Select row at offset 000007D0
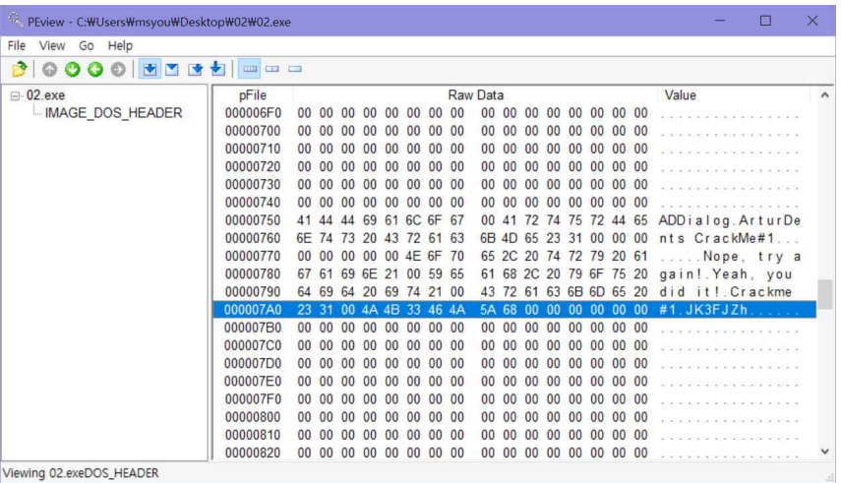This screenshot has width=841, height=483. (514, 363)
